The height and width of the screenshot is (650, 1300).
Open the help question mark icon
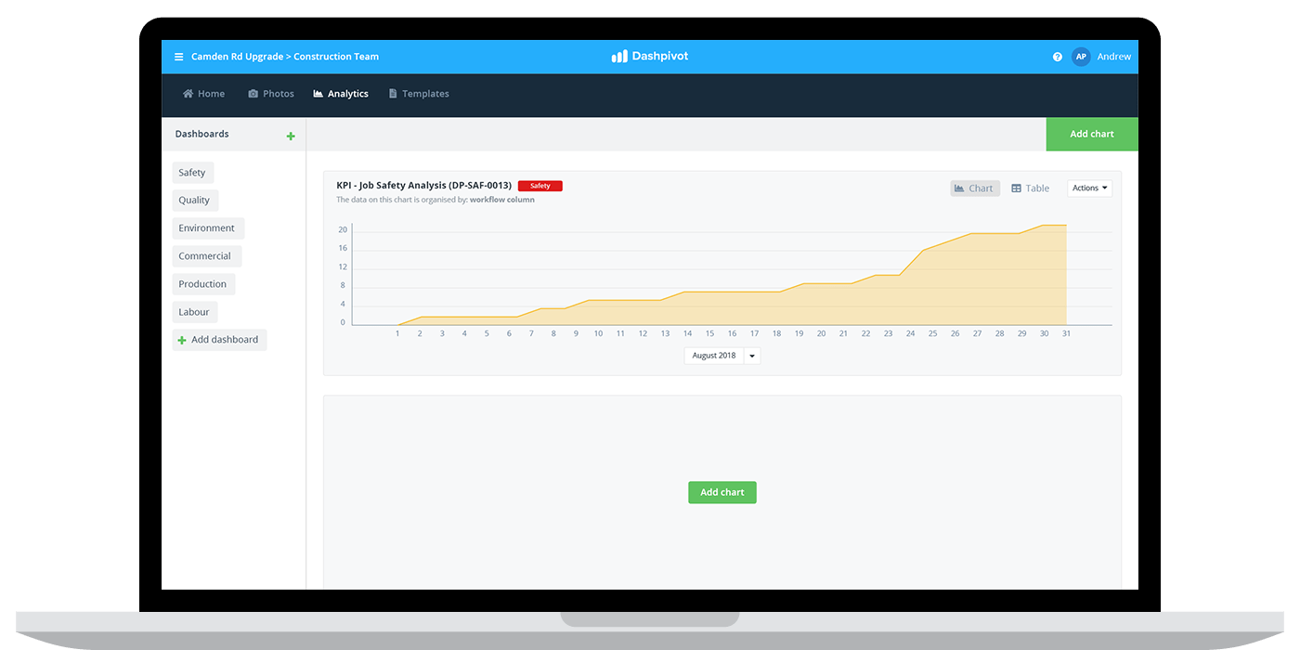1057,57
